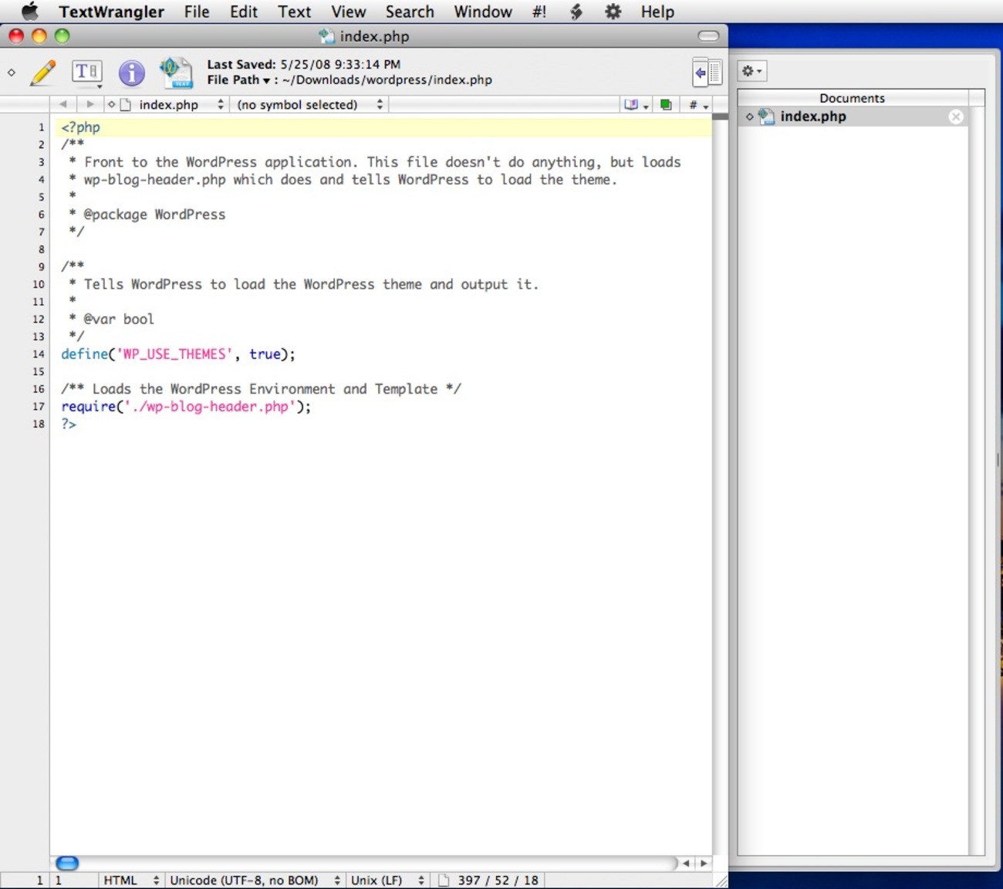Viewport: 1003px width, 889px height.
Task: Open the TextWrangler application menu
Action: pos(111,12)
